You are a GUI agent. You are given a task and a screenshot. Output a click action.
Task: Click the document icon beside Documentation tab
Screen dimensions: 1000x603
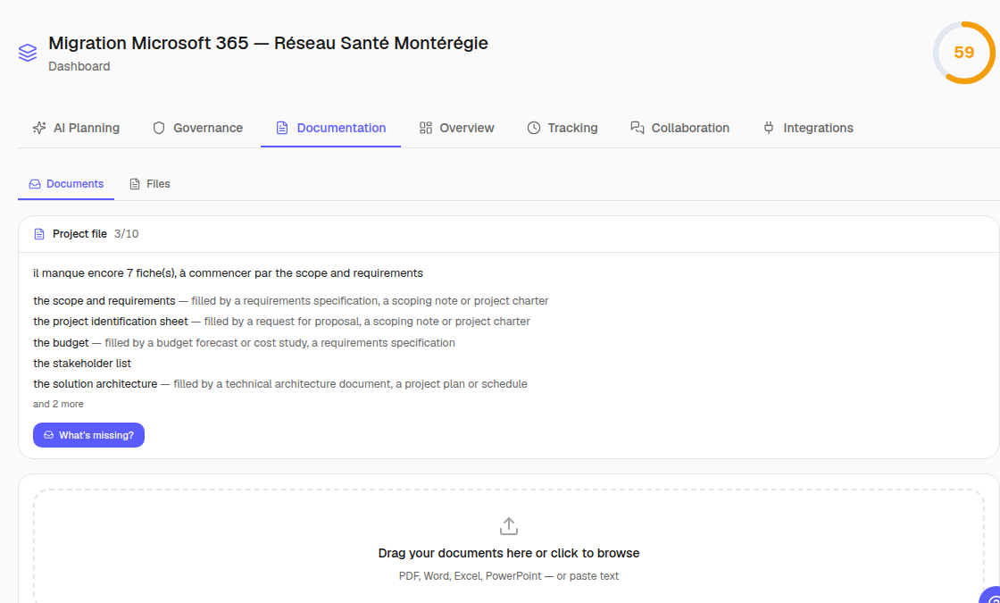pyautogui.click(x=282, y=128)
